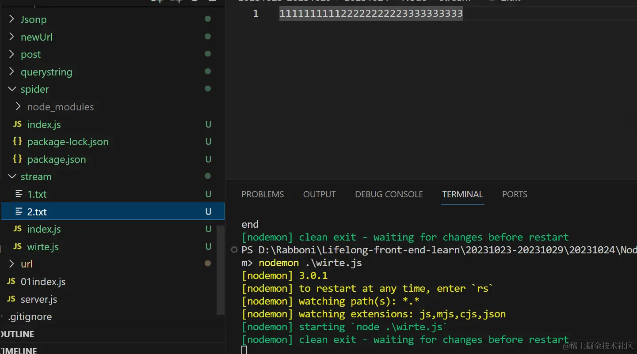Open package-lock.json file
Image resolution: width=637 pixels, height=354 pixels.
[x=68, y=142]
